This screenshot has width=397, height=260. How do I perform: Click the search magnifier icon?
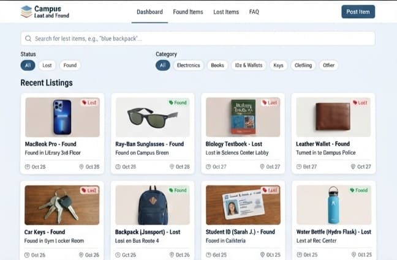(28, 39)
